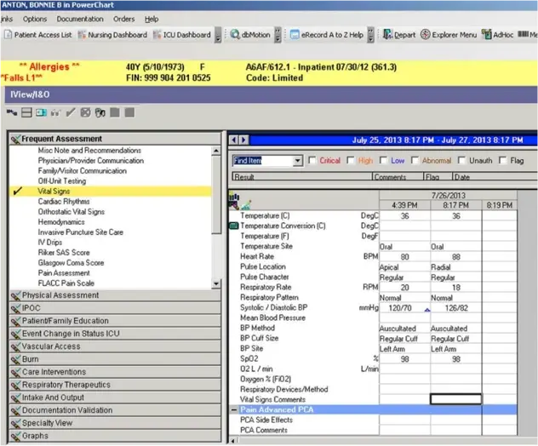This screenshot has width=538, height=446.
Task: Click Vital Signs Comments cell at 8:17 PM
Action: click(x=456, y=399)
